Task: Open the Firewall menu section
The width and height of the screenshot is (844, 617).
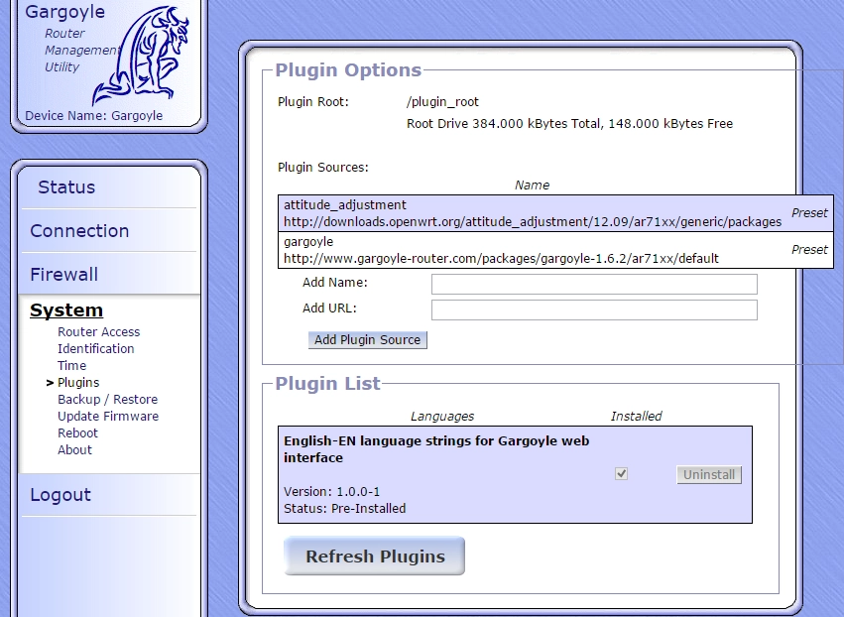Action: coord(64,275)
